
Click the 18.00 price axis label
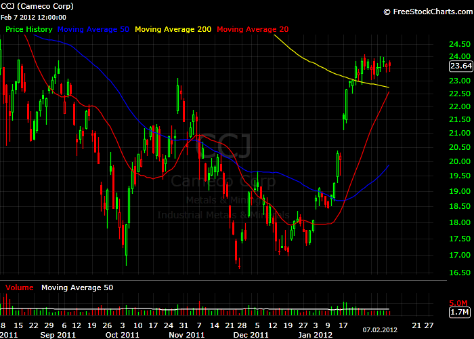click(460, 222)
